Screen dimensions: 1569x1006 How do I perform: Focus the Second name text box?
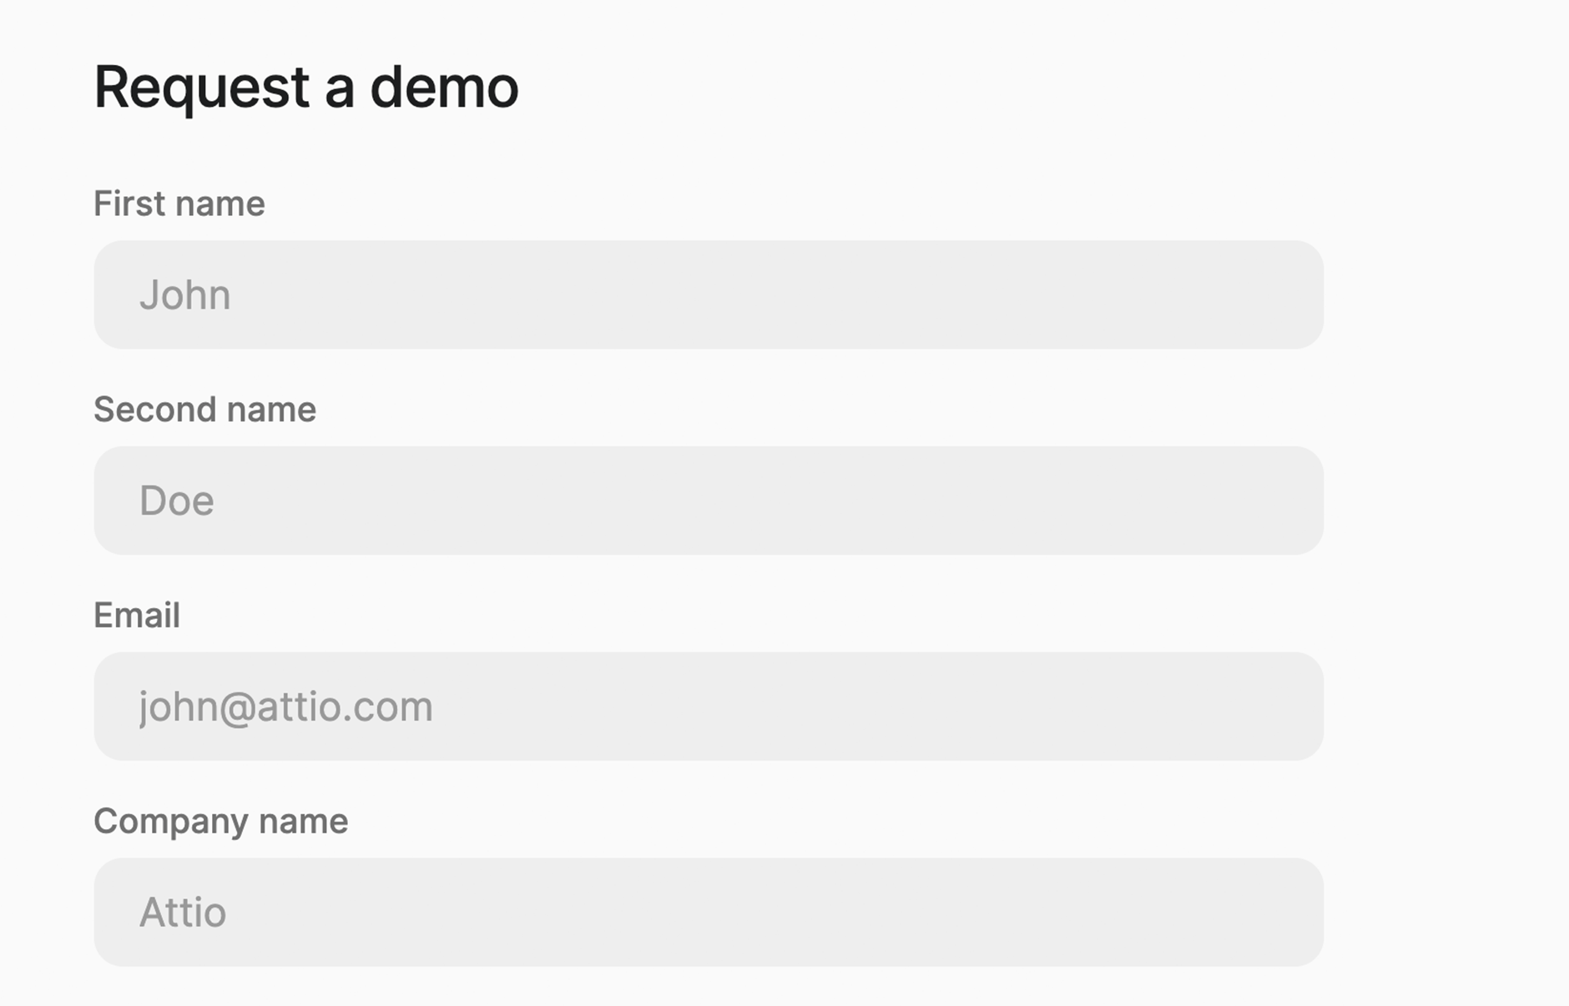(x=708, y=500)
